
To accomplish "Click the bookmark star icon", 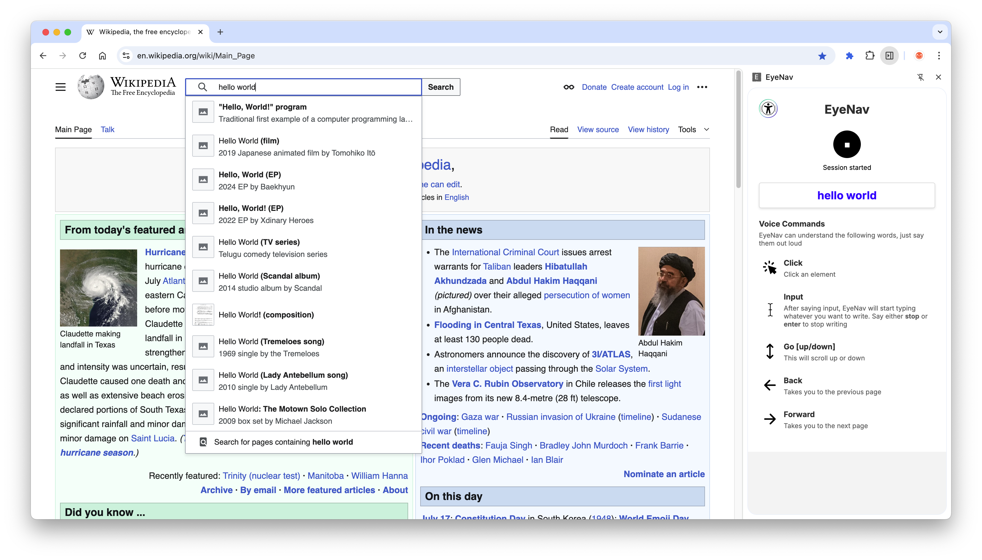I will click(x=822, y=56).
